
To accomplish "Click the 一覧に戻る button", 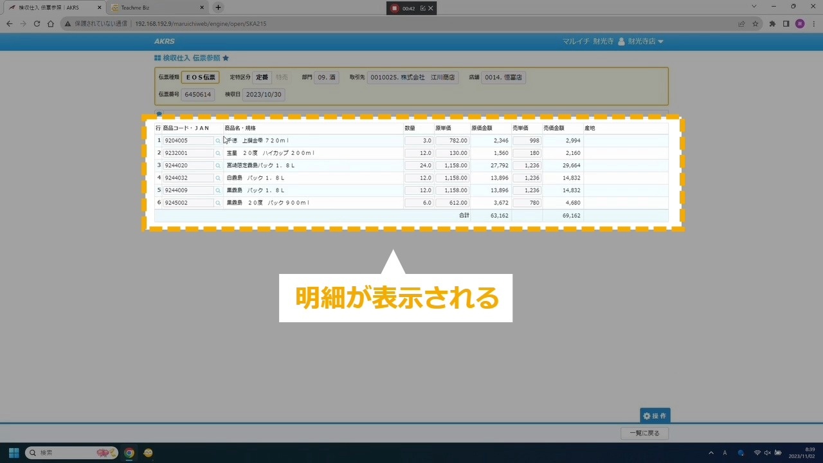I will [644, 433].
